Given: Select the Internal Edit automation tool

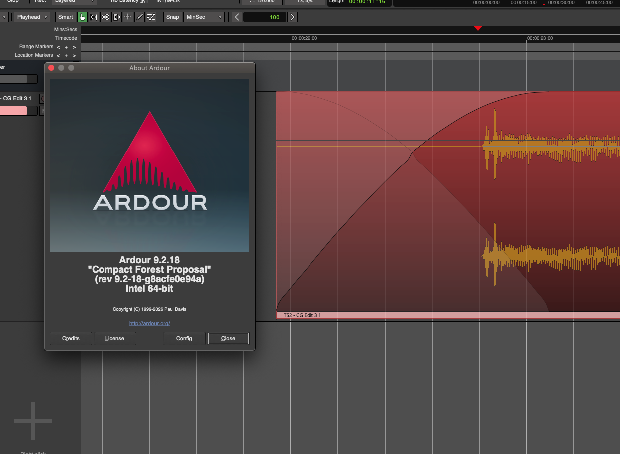Looking at the screenshot, I should click(x=151, y=17).
